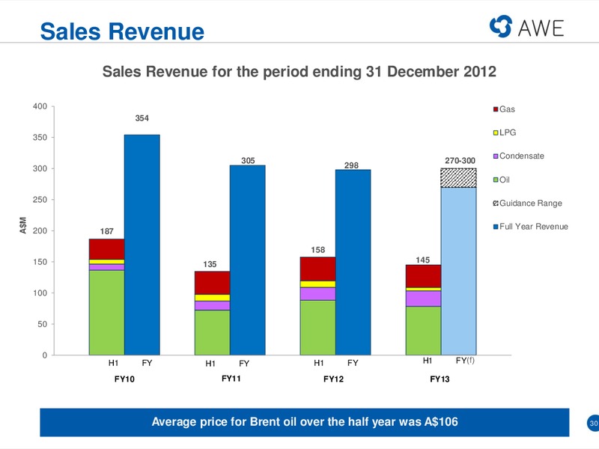Click the 158 data label
Image resolution: width=599 pixels, height=449 pixels.
(x=317, y=250)
